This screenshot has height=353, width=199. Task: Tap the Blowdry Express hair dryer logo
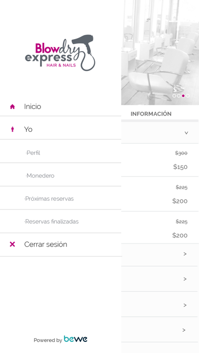[x=60, y=53]
